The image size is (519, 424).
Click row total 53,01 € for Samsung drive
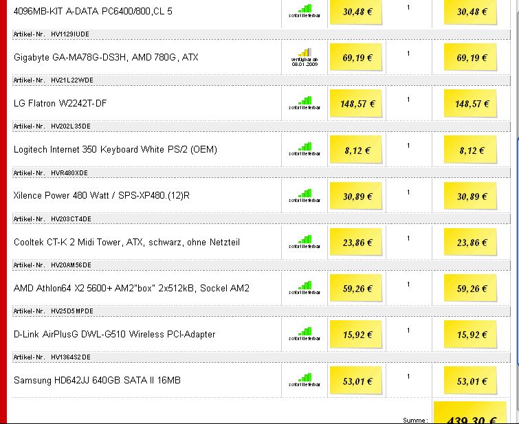[470, 381]
